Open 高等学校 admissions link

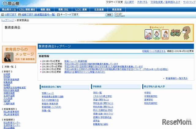[x=149, y=100]
